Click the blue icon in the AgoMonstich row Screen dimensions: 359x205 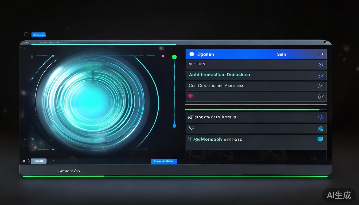pos(320,139)
